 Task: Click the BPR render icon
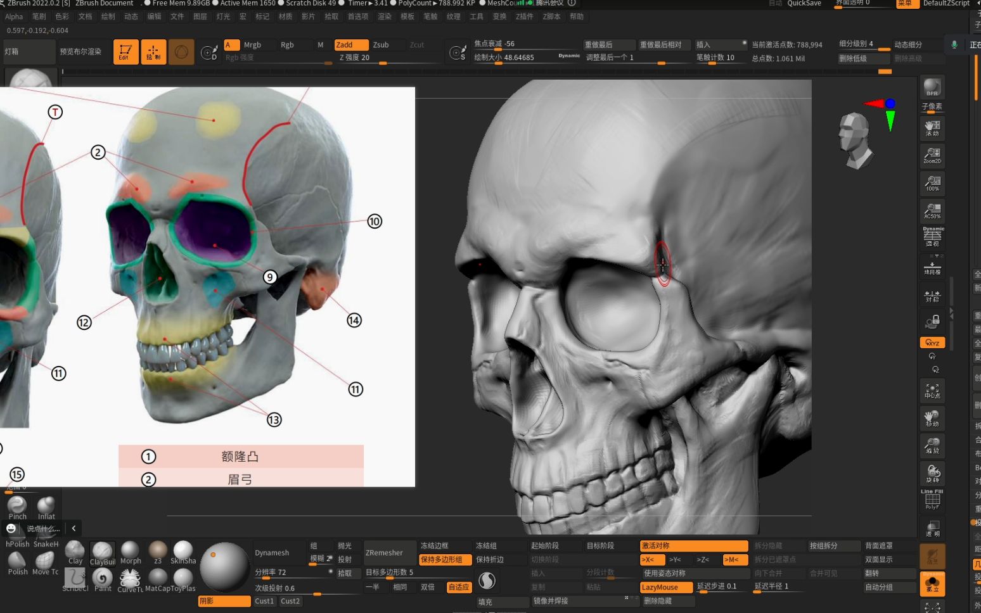pos(932,87)
